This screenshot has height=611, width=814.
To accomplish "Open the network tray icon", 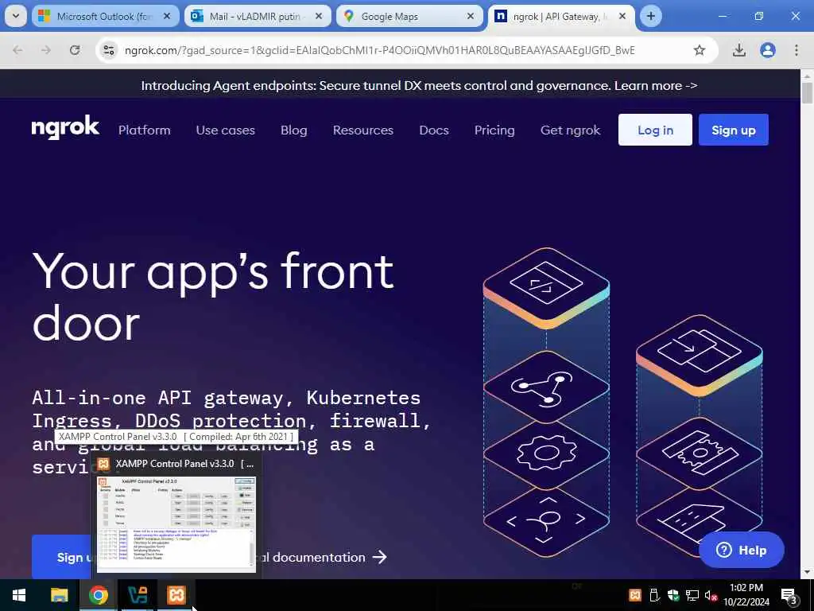I will coord(692,595).
